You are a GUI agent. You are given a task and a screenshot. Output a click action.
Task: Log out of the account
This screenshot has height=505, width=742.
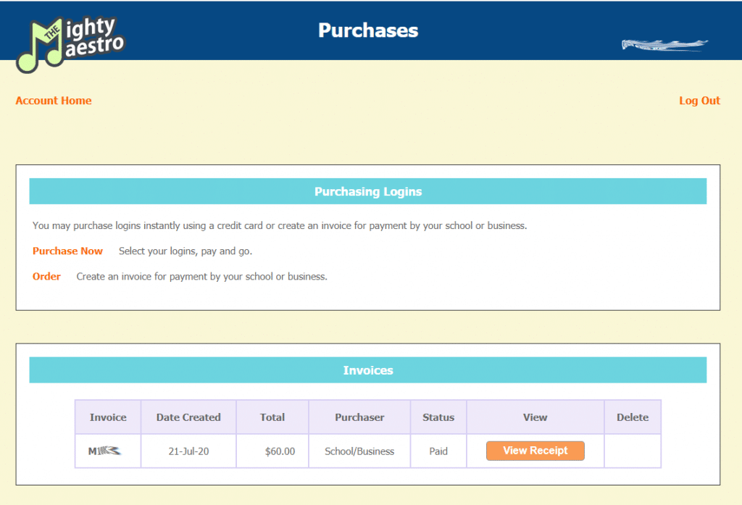699,101
